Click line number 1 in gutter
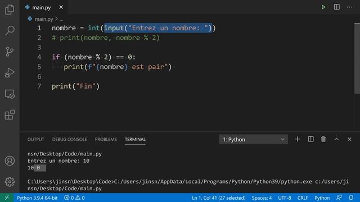The width and height of the screenshot is (360, 202). pyautogui.click(x=39, y=28)
